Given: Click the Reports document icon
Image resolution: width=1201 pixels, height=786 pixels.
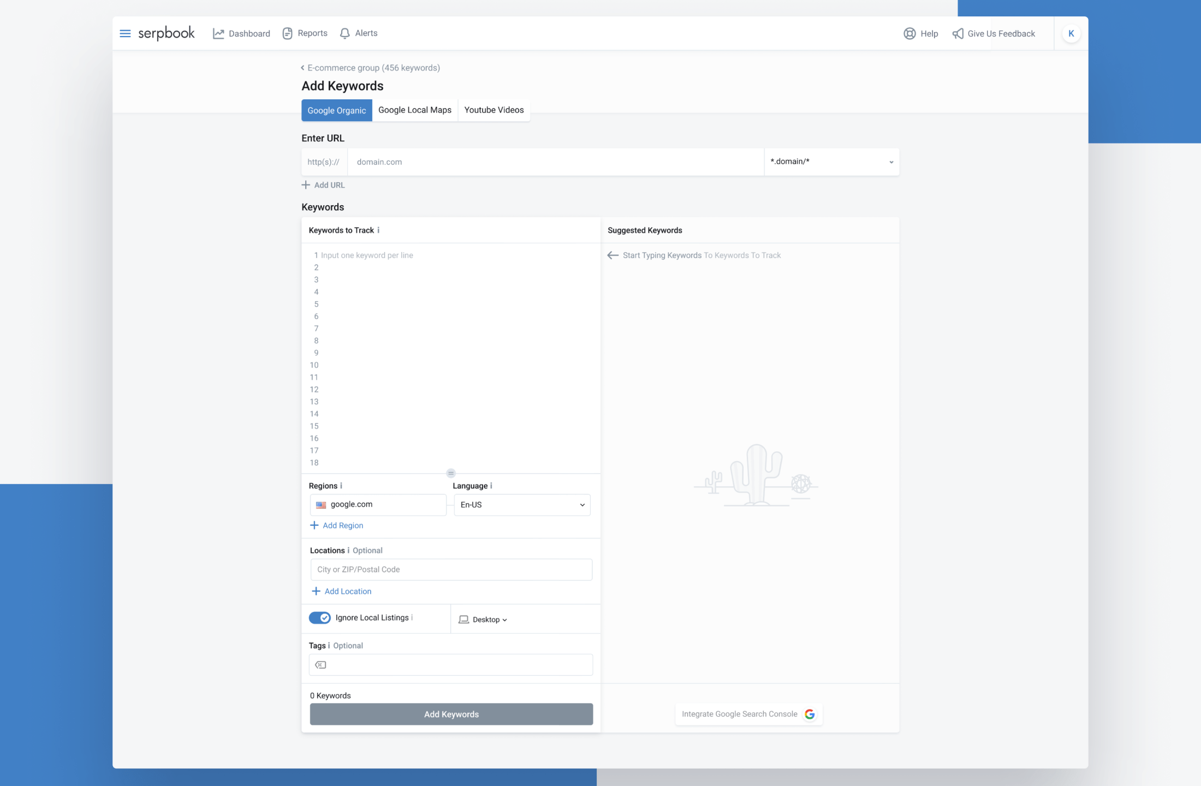Looking at the screenshot, I should coord(287,33).
